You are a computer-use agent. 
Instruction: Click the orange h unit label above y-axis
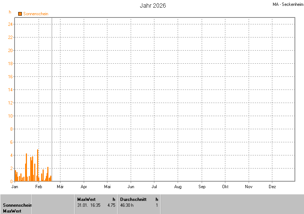click(10, 12)
